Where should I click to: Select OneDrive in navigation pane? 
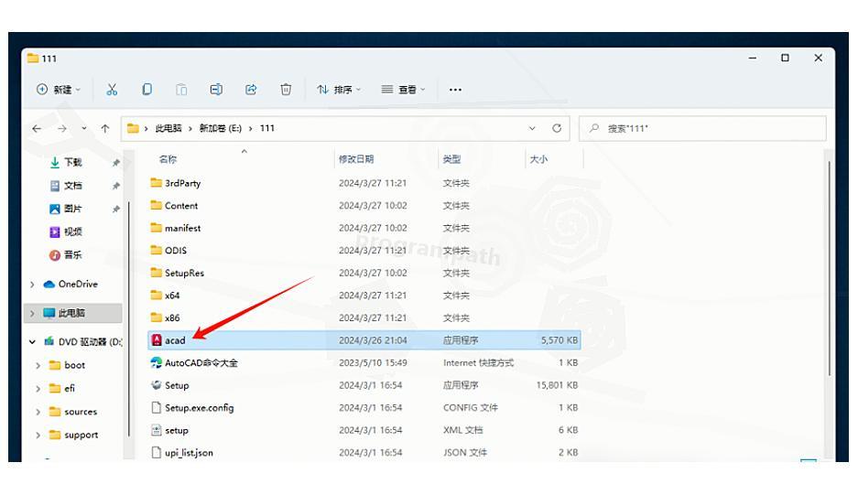(x=78, y=285)
